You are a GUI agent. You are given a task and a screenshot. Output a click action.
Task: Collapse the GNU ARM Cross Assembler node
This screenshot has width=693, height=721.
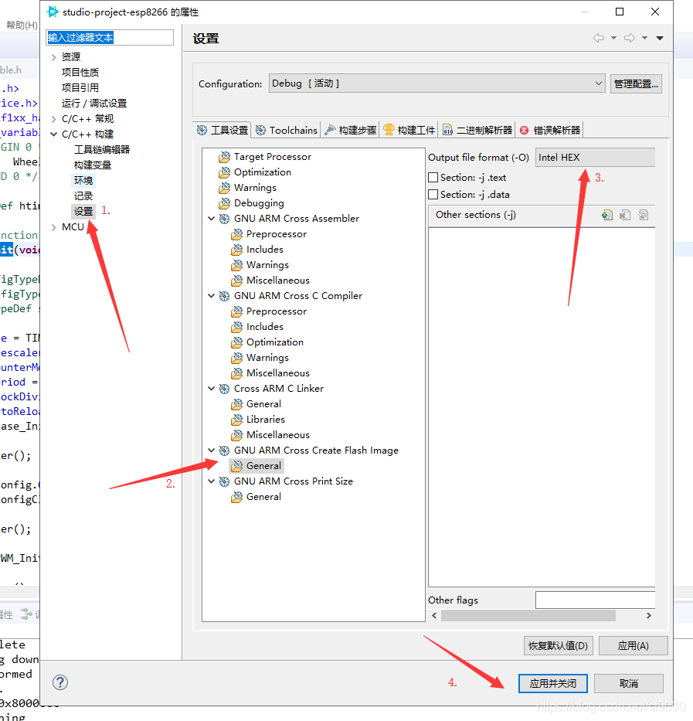tap(211, 219)
